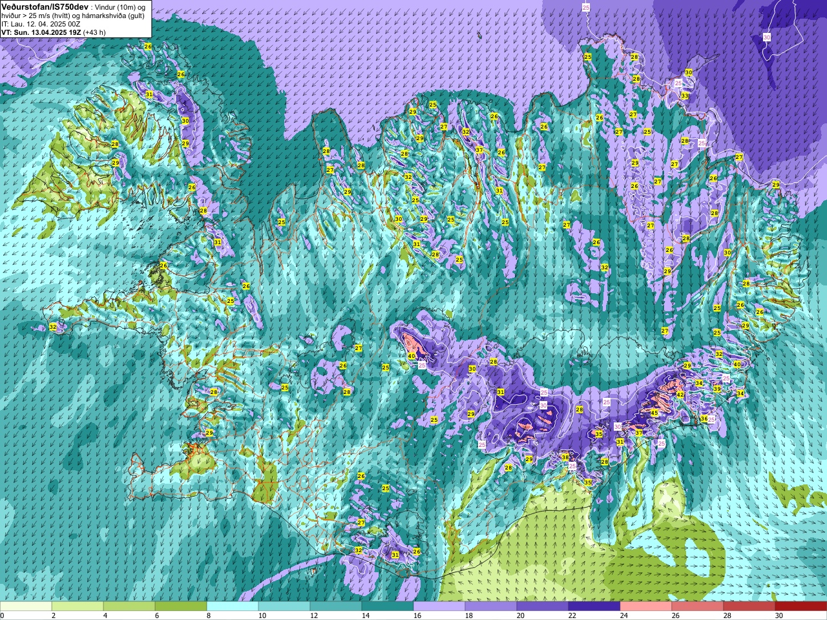The height and width of the screenshot is (620, 827).
Task: Click the yellow "36" gust label
Action: [704, 418]
